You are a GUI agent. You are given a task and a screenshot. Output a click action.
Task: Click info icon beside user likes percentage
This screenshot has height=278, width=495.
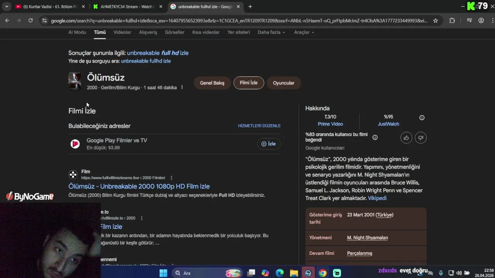coord(375,137)
